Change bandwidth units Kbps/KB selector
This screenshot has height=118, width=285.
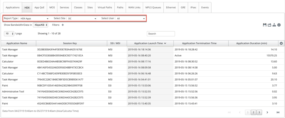(x=41, y=25)
